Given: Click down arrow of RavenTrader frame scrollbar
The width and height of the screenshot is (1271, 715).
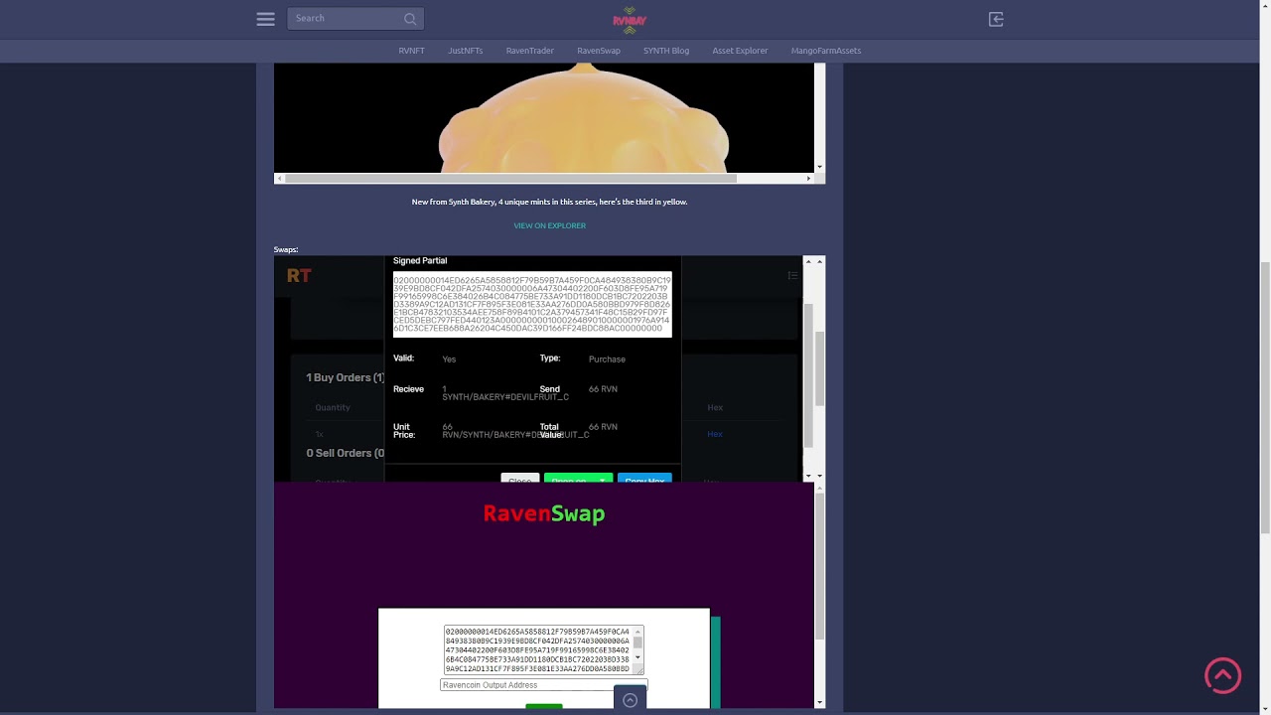Looking at the screenshot, I should tap(819, 476).
